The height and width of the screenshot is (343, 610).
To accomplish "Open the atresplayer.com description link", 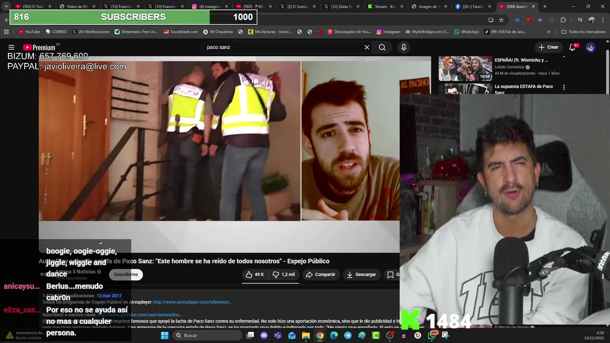I will click(x=193, y=302).
